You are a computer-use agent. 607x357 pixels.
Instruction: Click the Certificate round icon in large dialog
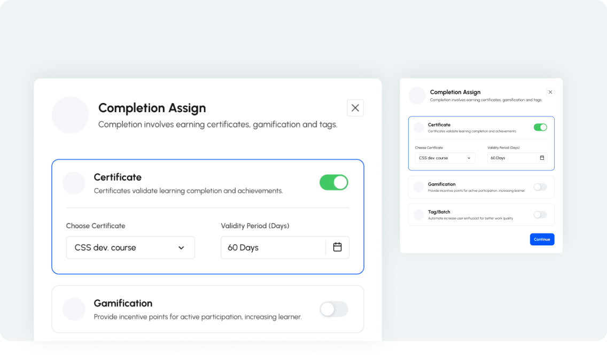click(x=74, y=183)
